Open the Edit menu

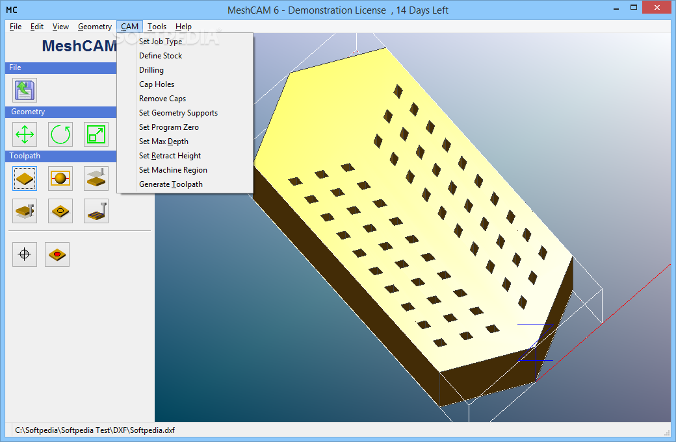pos(36,27)
